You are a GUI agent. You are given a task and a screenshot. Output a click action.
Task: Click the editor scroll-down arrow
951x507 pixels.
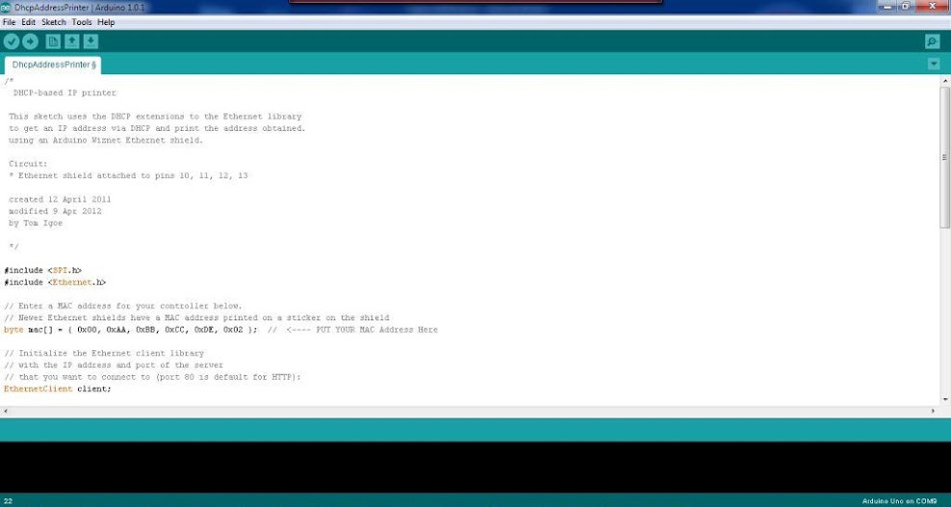(x=945, y=399)
